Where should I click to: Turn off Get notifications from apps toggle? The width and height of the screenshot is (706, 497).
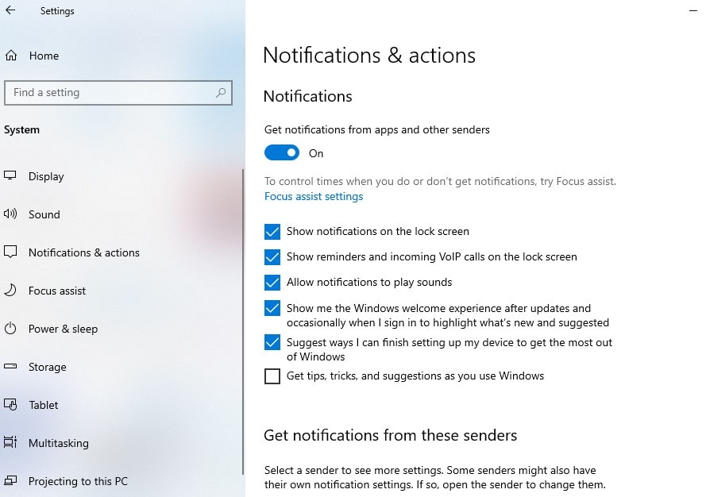[281, 152]
